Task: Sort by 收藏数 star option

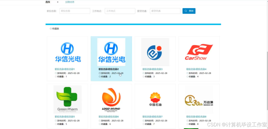Action: 54,28
